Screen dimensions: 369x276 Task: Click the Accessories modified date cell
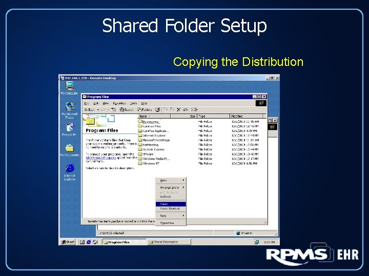click(245, 121)
